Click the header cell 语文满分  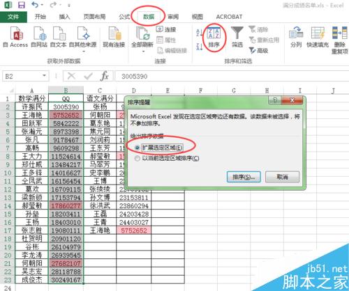[x=100, y=98]
